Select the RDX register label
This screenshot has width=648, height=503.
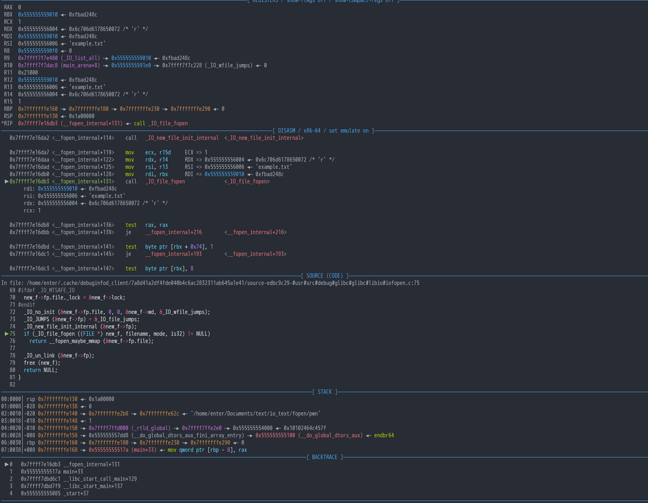(8, 29)
